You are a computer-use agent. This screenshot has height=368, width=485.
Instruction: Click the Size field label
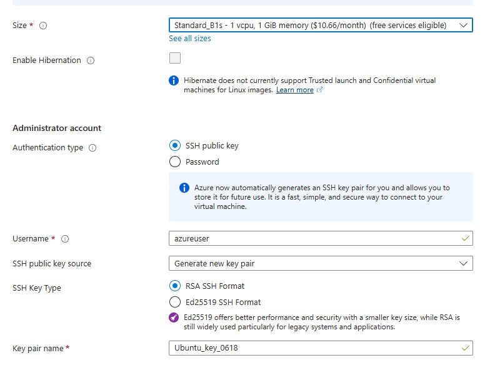pos(19,26)
